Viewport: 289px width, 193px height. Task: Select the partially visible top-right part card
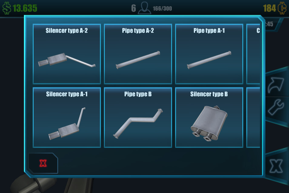(253, 54)
